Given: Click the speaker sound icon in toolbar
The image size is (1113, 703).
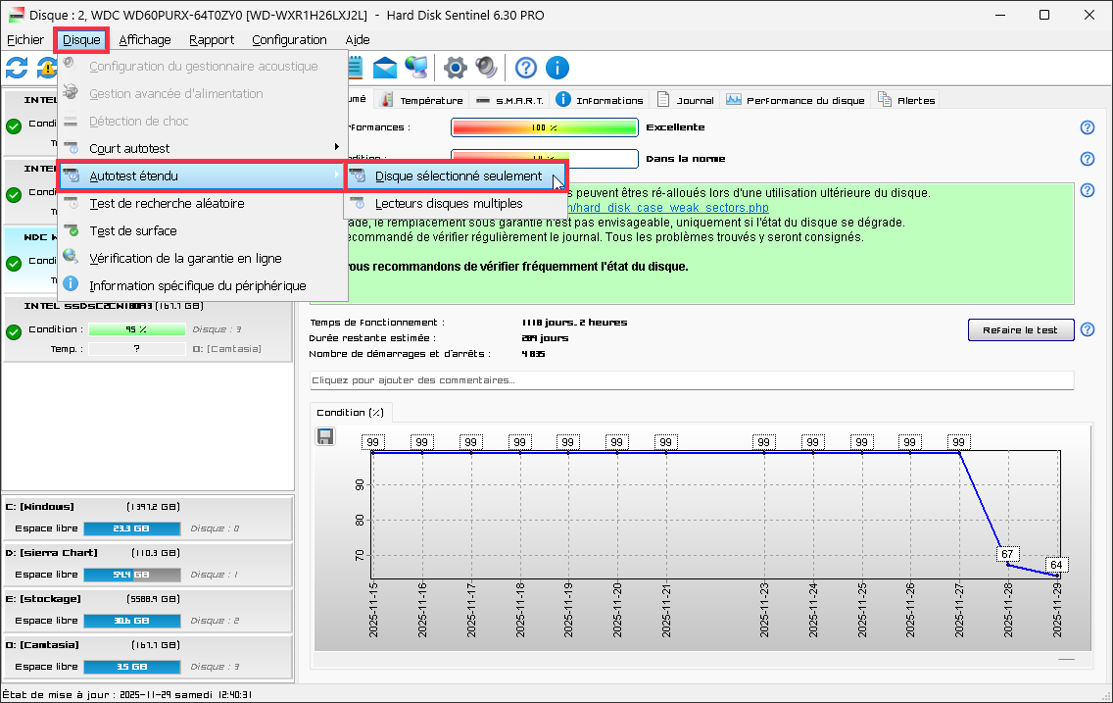Looking at the screenshot, I should 486,68.
